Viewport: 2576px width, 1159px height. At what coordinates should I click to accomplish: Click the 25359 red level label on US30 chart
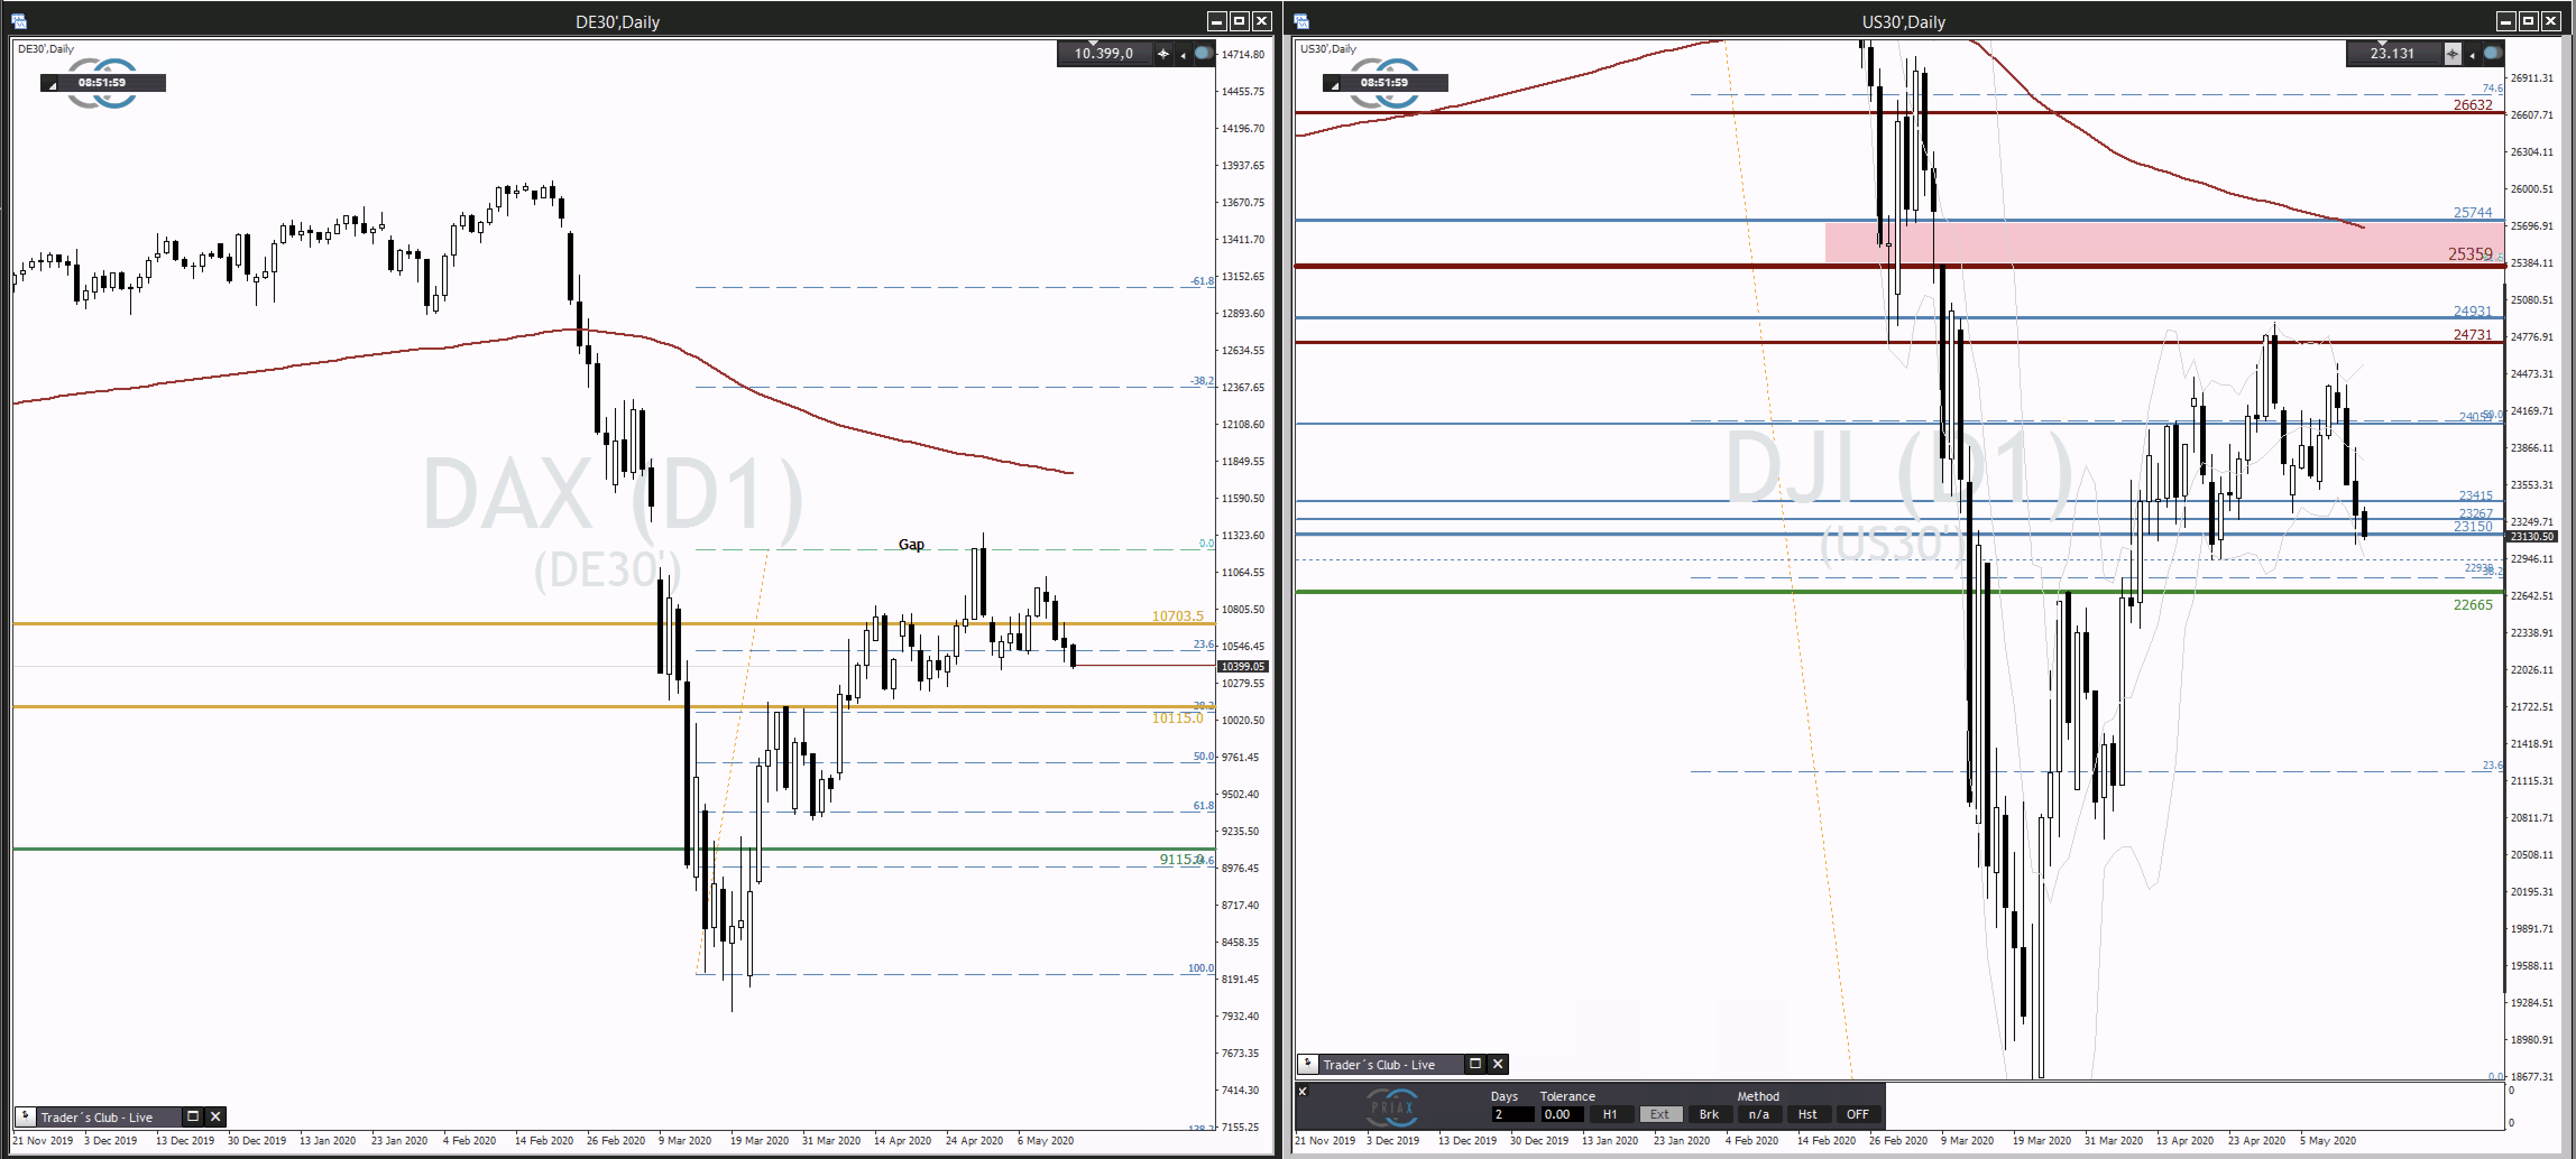(2469, 254)
